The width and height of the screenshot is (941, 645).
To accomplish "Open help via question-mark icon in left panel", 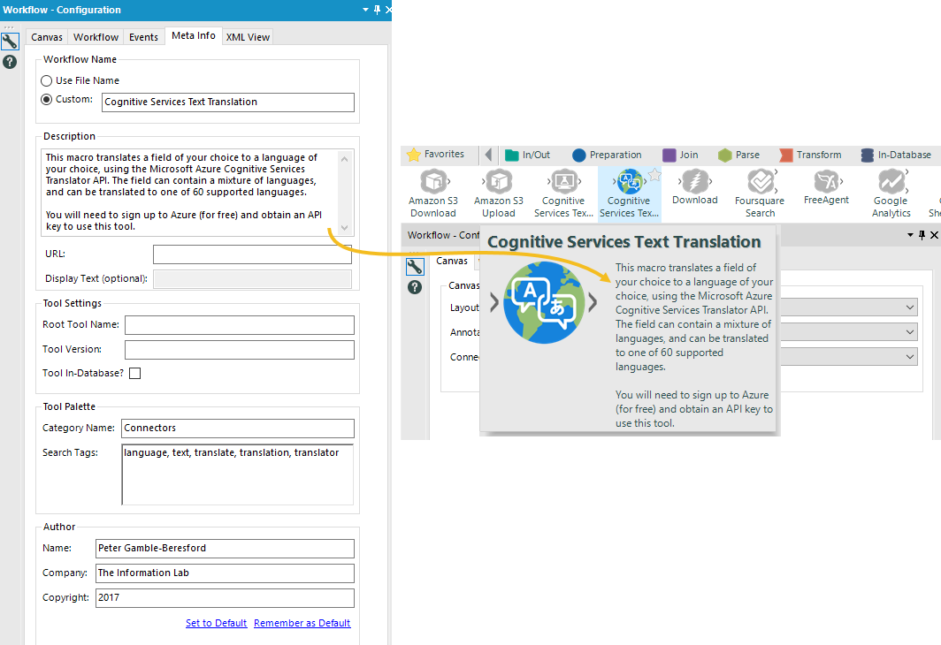I will pos(10,62).
